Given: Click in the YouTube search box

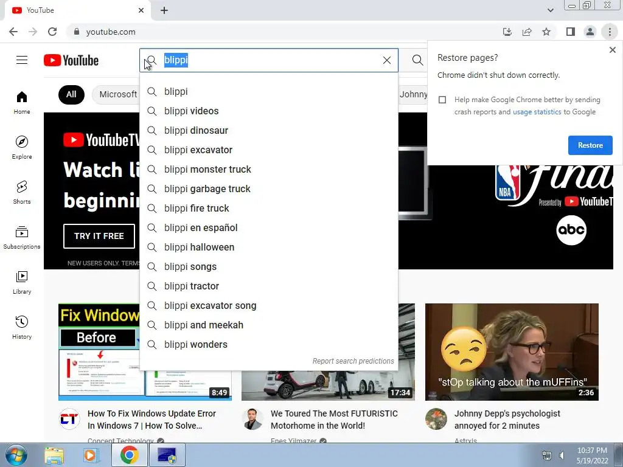Looking at the screenshot, I should pos(270,60).
